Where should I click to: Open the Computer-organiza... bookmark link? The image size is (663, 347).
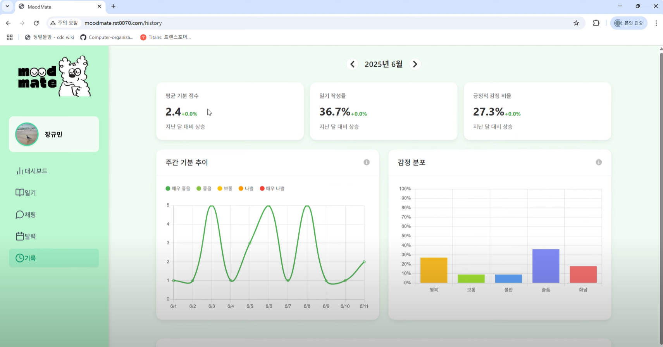pos(107,37)
